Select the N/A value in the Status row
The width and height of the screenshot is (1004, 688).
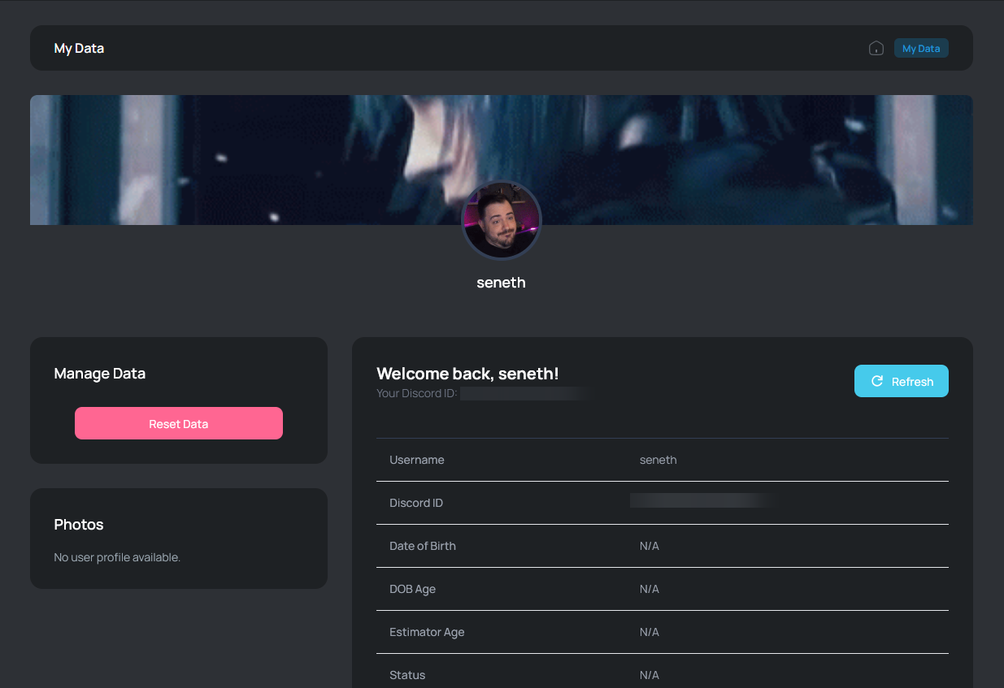pyautogui.click(x=649, y=675)
